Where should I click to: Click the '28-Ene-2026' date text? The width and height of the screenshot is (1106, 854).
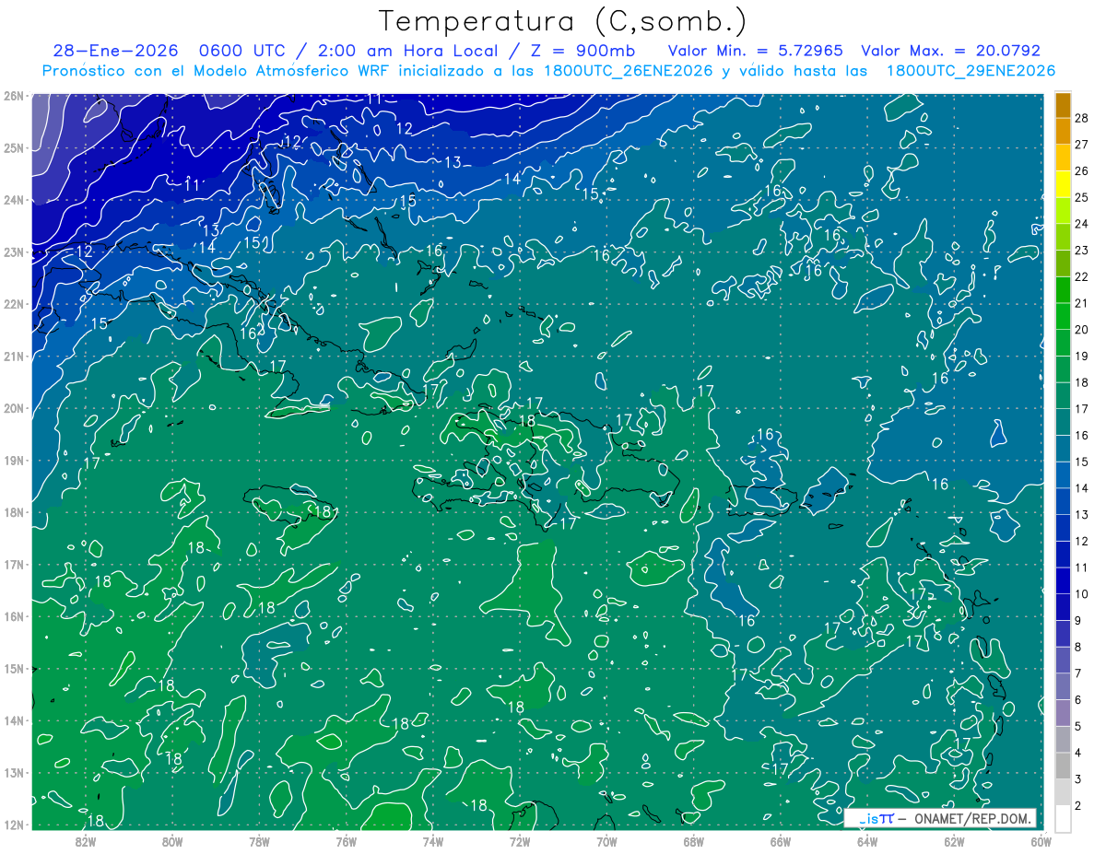115,51
